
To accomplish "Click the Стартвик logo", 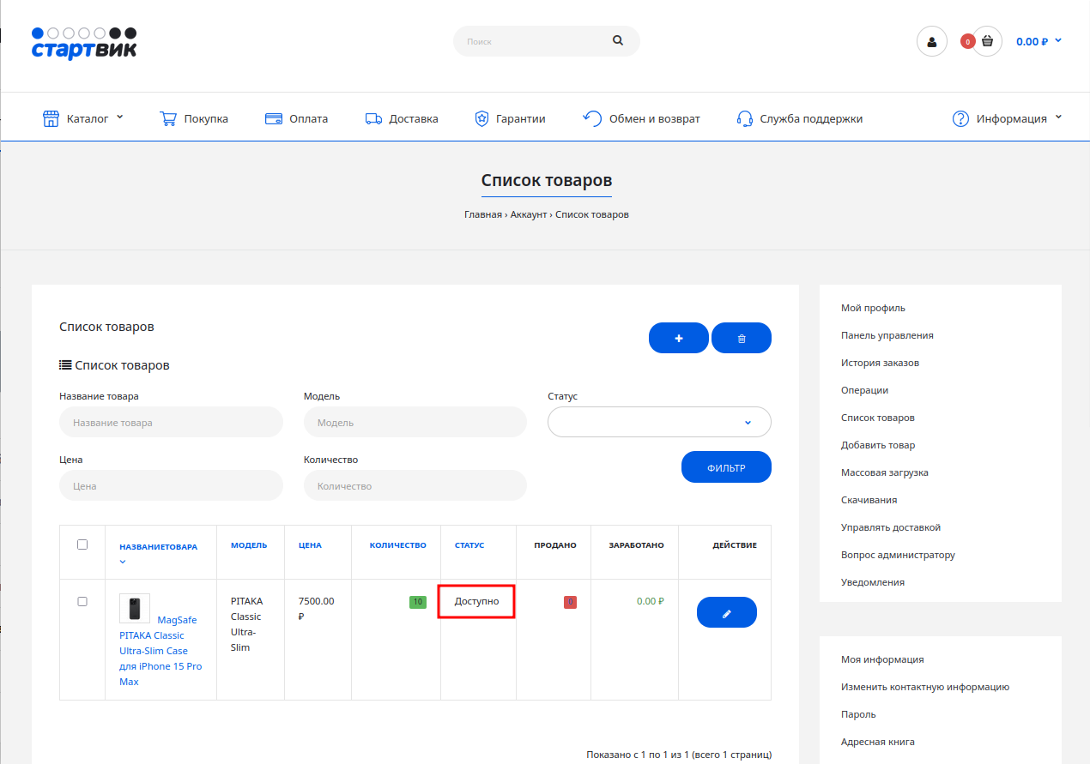I will 84,43.
